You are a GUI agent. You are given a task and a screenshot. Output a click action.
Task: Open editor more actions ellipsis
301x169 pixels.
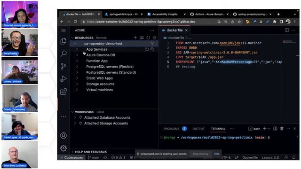[293, 30]
